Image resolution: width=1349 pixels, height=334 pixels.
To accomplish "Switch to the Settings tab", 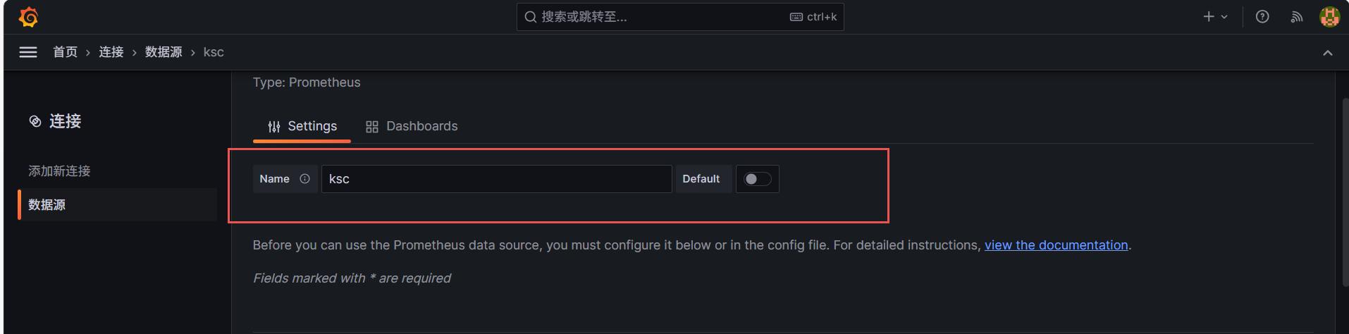I will [x=302, y=126].
